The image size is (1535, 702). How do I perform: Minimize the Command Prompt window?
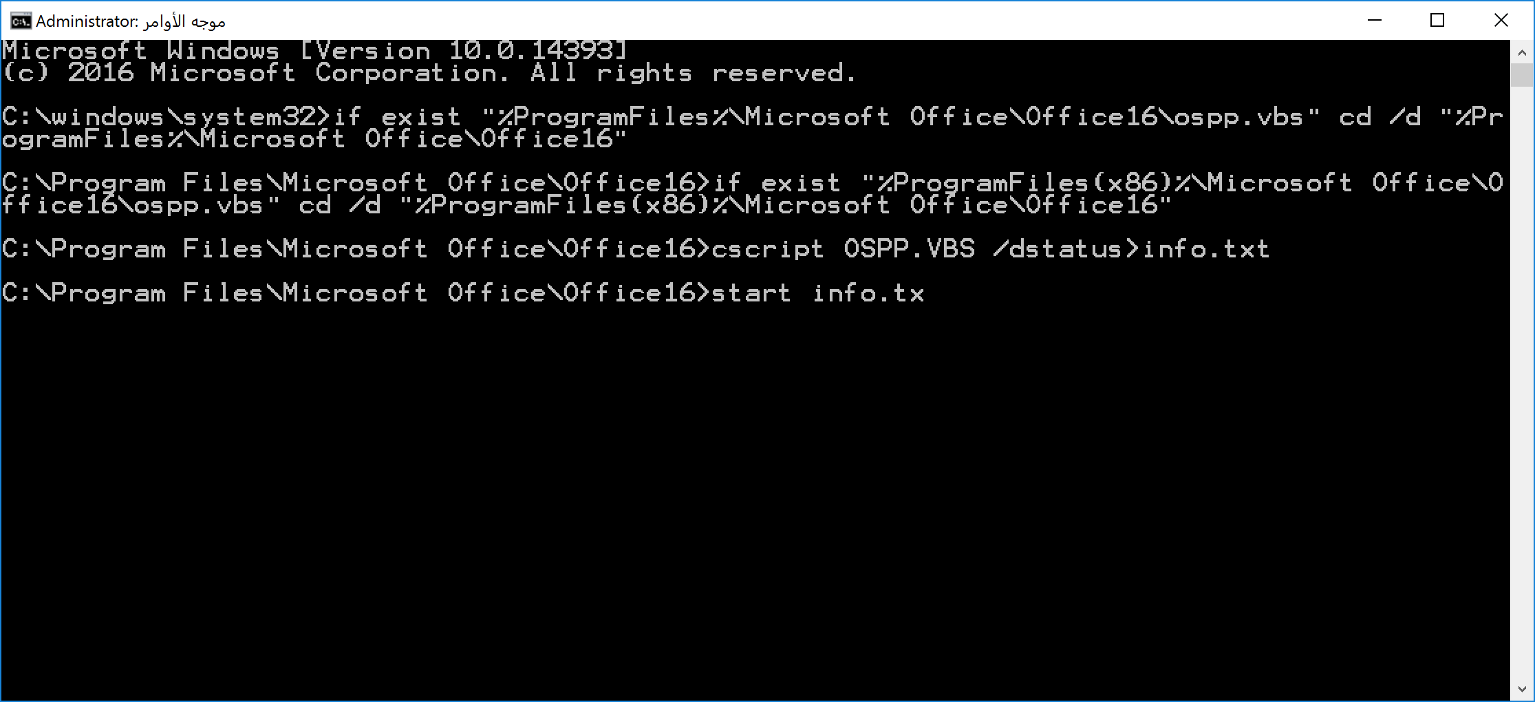pos(1374,21)
